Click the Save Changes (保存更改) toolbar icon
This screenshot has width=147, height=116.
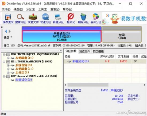(x=8, y=18)
